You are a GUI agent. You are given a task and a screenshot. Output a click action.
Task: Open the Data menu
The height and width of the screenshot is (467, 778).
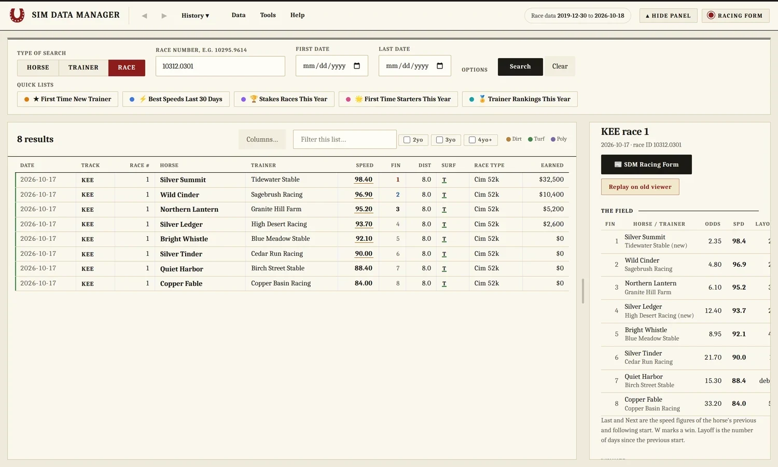pos(239,15)
